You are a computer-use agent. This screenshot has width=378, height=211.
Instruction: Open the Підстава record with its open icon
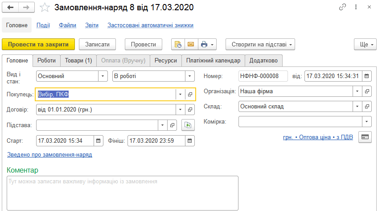172,125
